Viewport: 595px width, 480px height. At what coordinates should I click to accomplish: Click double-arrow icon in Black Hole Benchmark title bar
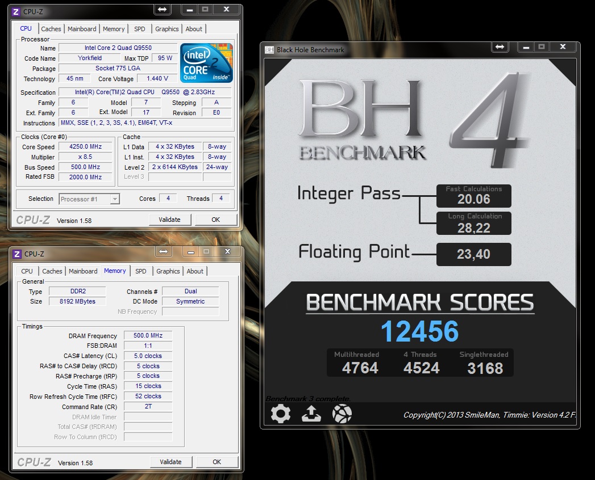coord(500,47)
